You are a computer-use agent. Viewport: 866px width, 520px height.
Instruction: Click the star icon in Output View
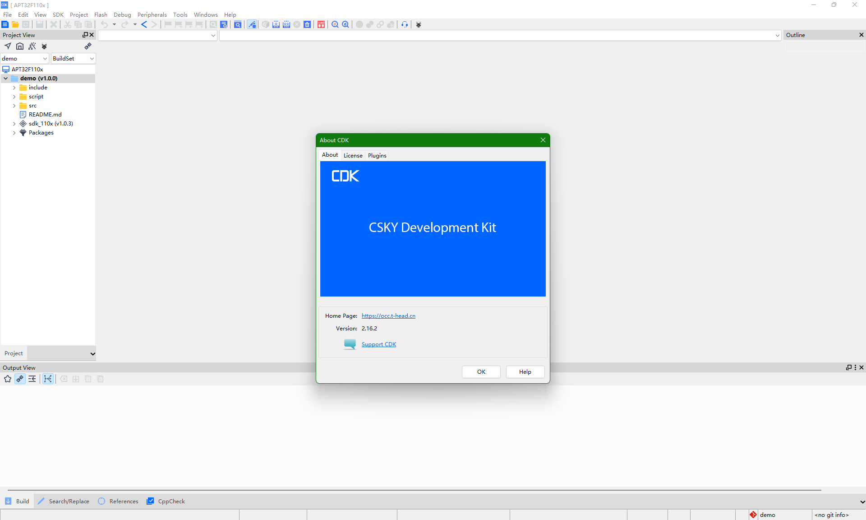8,379
